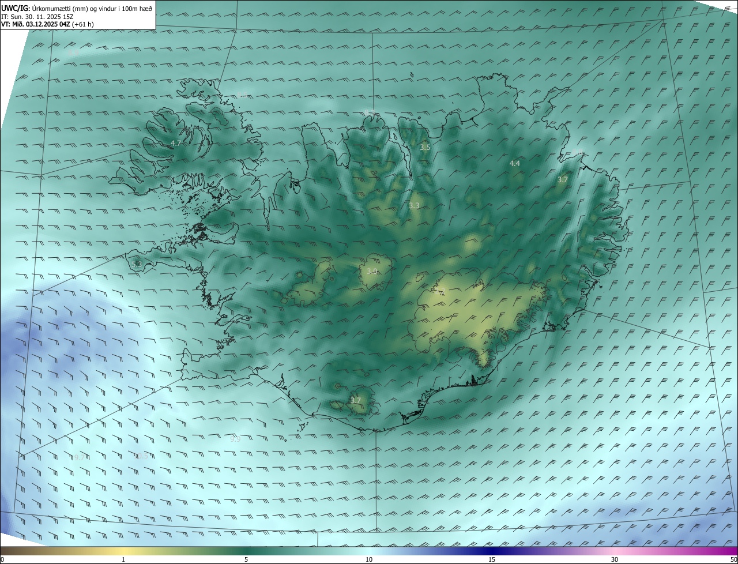Click the 10.5 value label
This screenshot has height=564, width=738.
[141, 456]
